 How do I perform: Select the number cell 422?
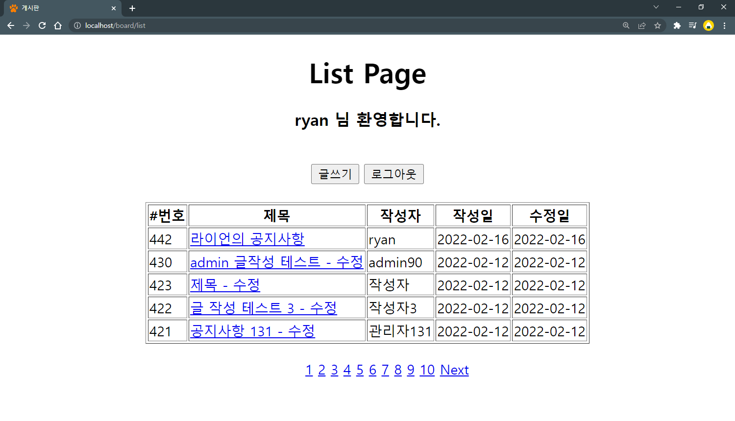point(168,308)
